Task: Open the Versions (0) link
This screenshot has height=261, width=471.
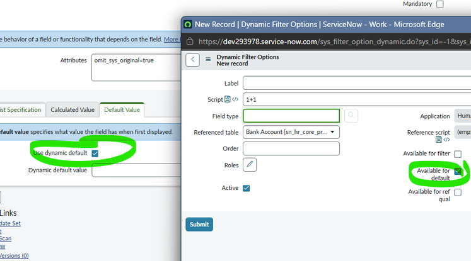Action: click(14, 255)
